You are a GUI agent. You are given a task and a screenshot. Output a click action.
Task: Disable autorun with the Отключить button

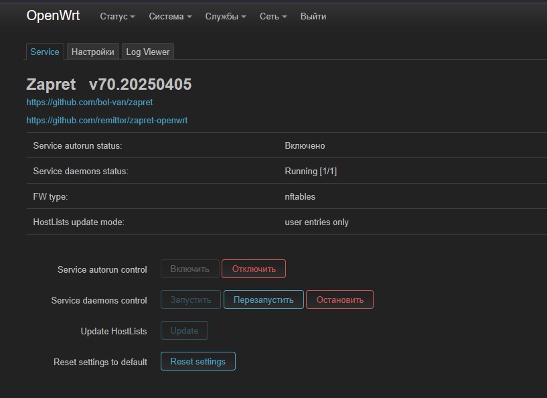(x=254, y=269)
